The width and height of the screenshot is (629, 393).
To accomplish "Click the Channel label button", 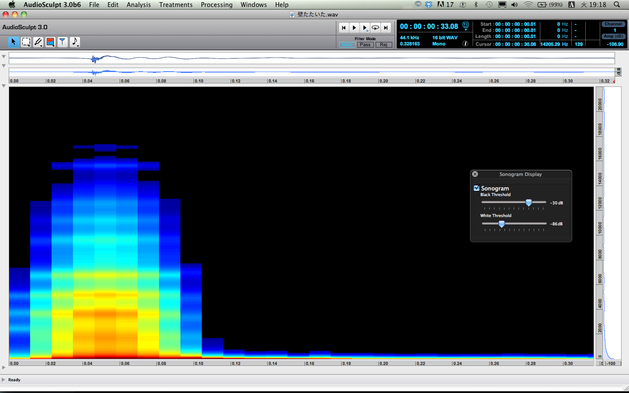I will 613,24.
